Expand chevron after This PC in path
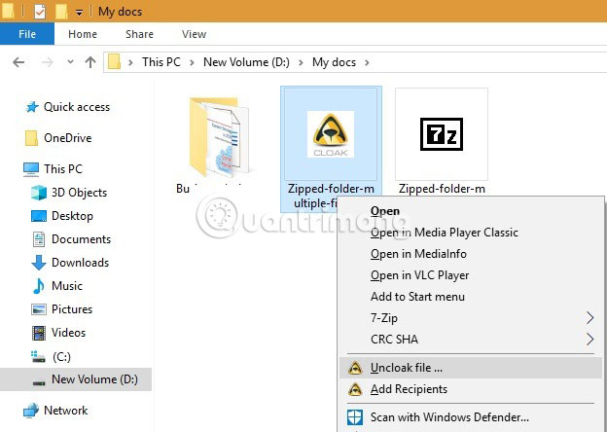Screen dimensions: 607x432 192,62
